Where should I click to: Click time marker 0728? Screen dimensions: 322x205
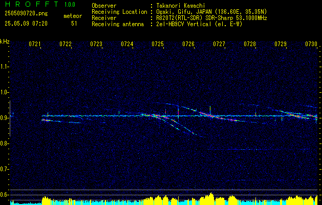pos(250,44)
